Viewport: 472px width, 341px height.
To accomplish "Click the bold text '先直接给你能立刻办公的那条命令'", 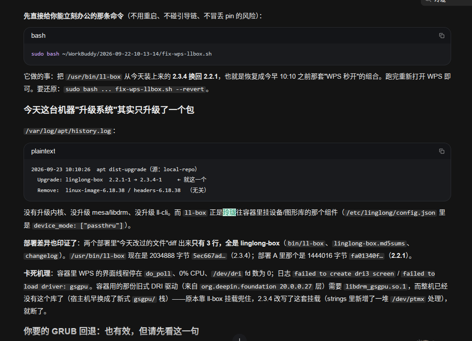I will (x=74, y=16).
